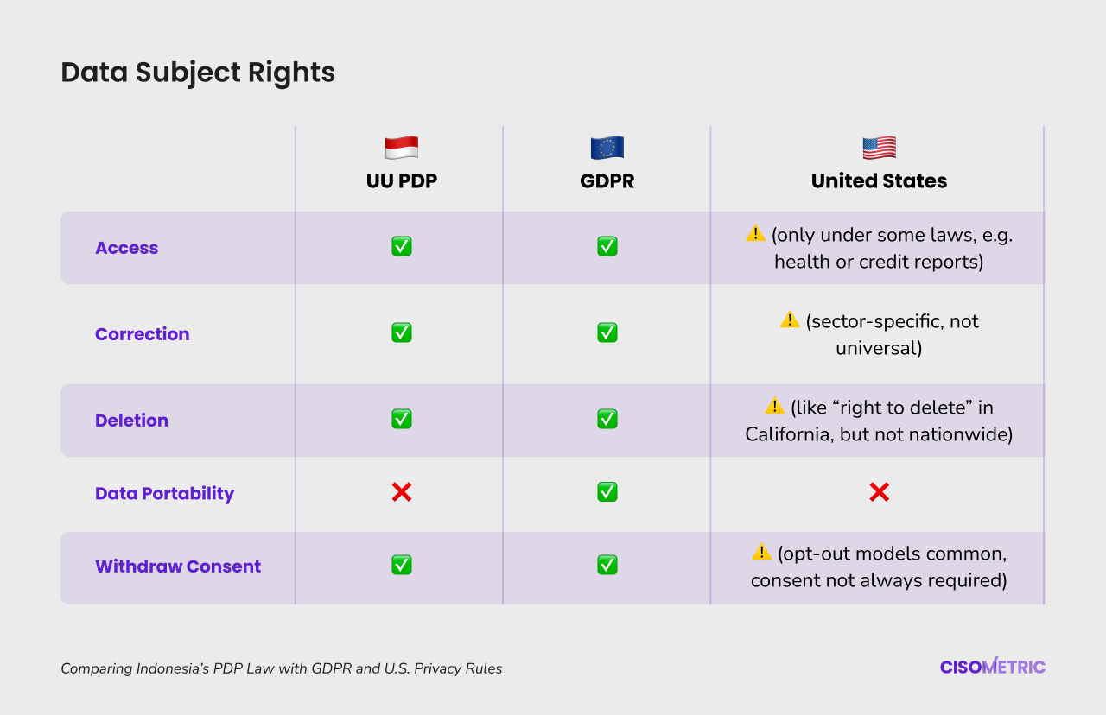The image size is (1106, 715).
Task: Click the United States flag icon
Action: coord(879,148)
